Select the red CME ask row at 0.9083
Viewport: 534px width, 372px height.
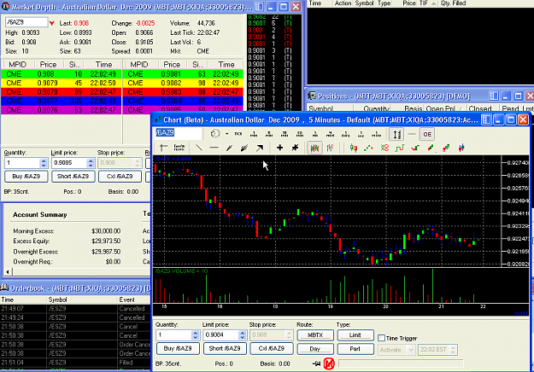tap(183, 92)
